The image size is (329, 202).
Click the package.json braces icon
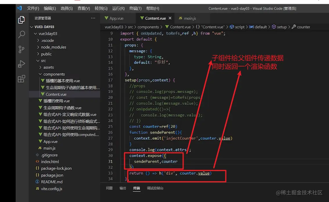[37, 175]
